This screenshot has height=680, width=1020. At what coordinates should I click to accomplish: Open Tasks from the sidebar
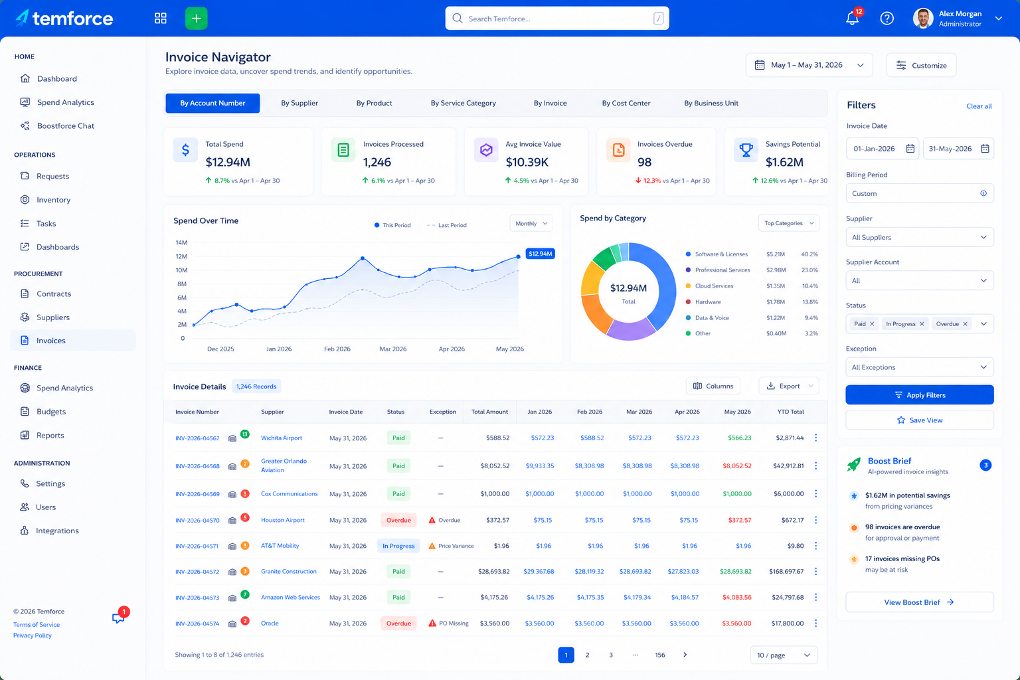pos(46,224)
